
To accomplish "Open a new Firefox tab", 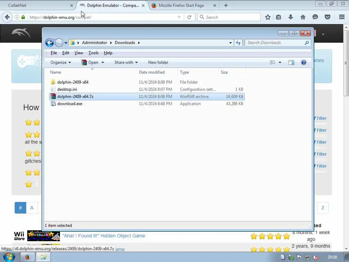I will [x=226, y=5].
